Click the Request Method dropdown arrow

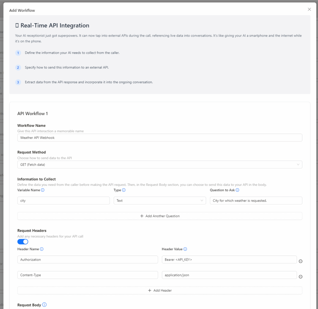(298, 164)
